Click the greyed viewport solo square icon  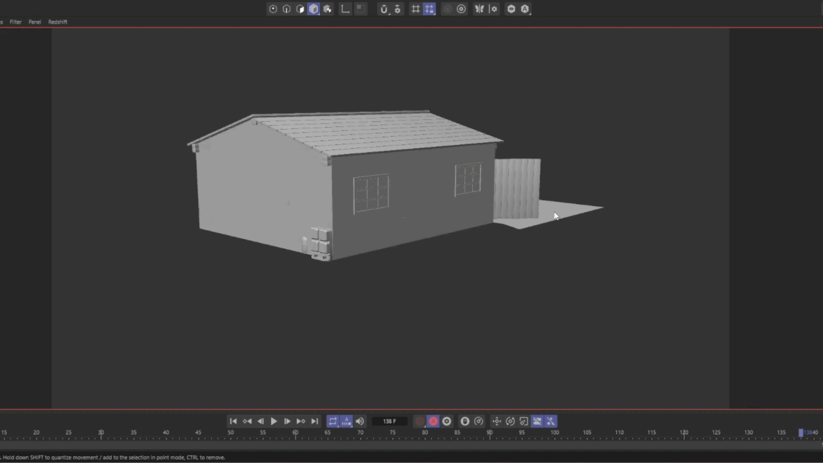360,9
